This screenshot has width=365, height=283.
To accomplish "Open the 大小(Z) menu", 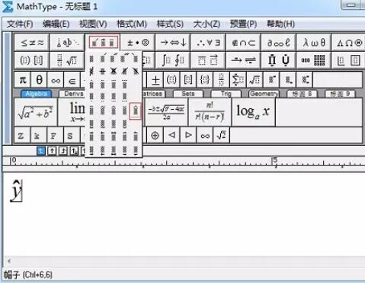I will 207,24.
